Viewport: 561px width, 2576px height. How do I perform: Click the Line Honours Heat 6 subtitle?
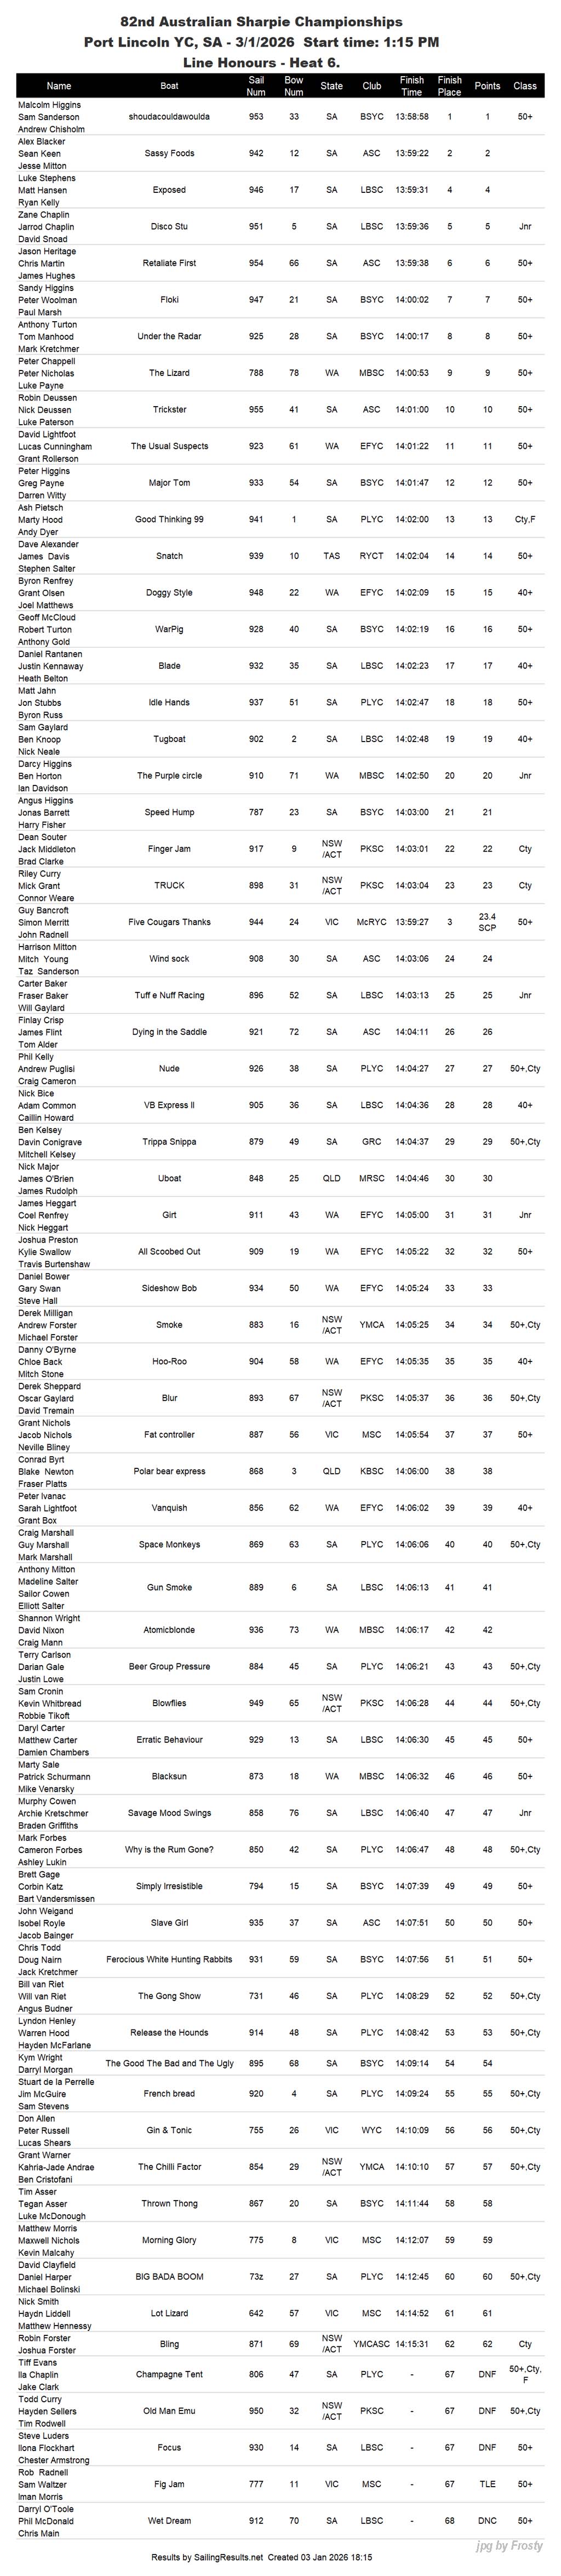(x=261, y=62)
